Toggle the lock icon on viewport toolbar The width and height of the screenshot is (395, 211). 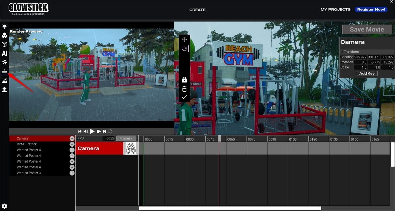point(184,80)
